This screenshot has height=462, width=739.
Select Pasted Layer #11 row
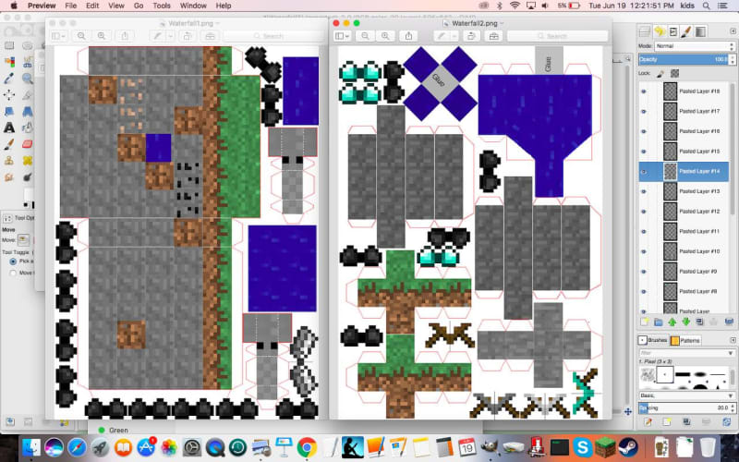click(x=684, y=232)
